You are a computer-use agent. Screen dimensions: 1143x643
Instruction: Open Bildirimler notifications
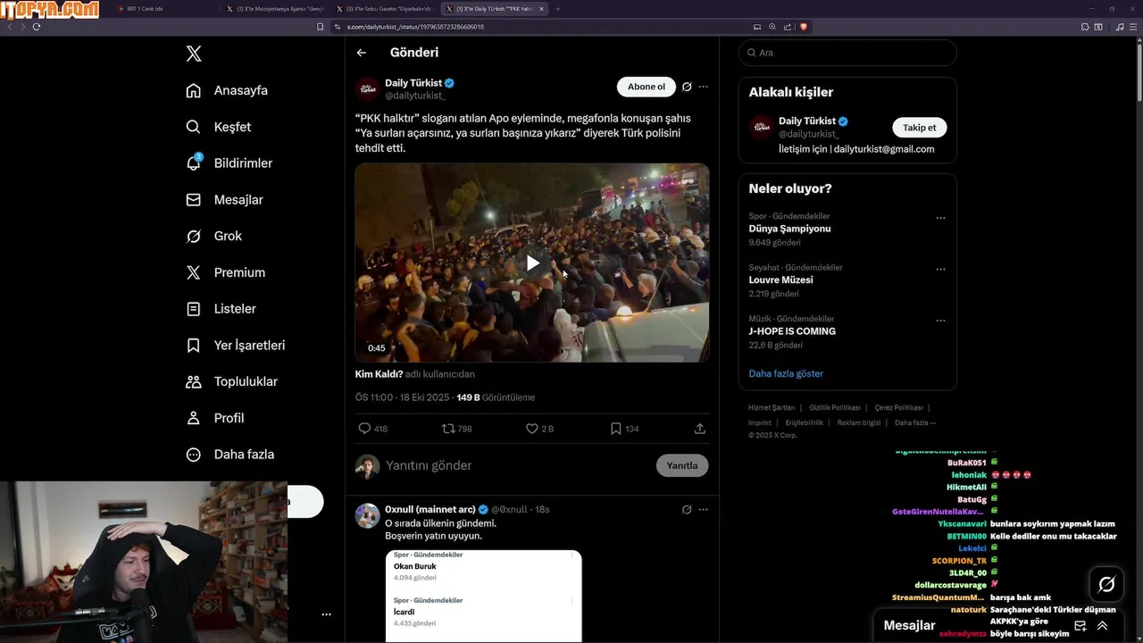click(x=229, y=163)
